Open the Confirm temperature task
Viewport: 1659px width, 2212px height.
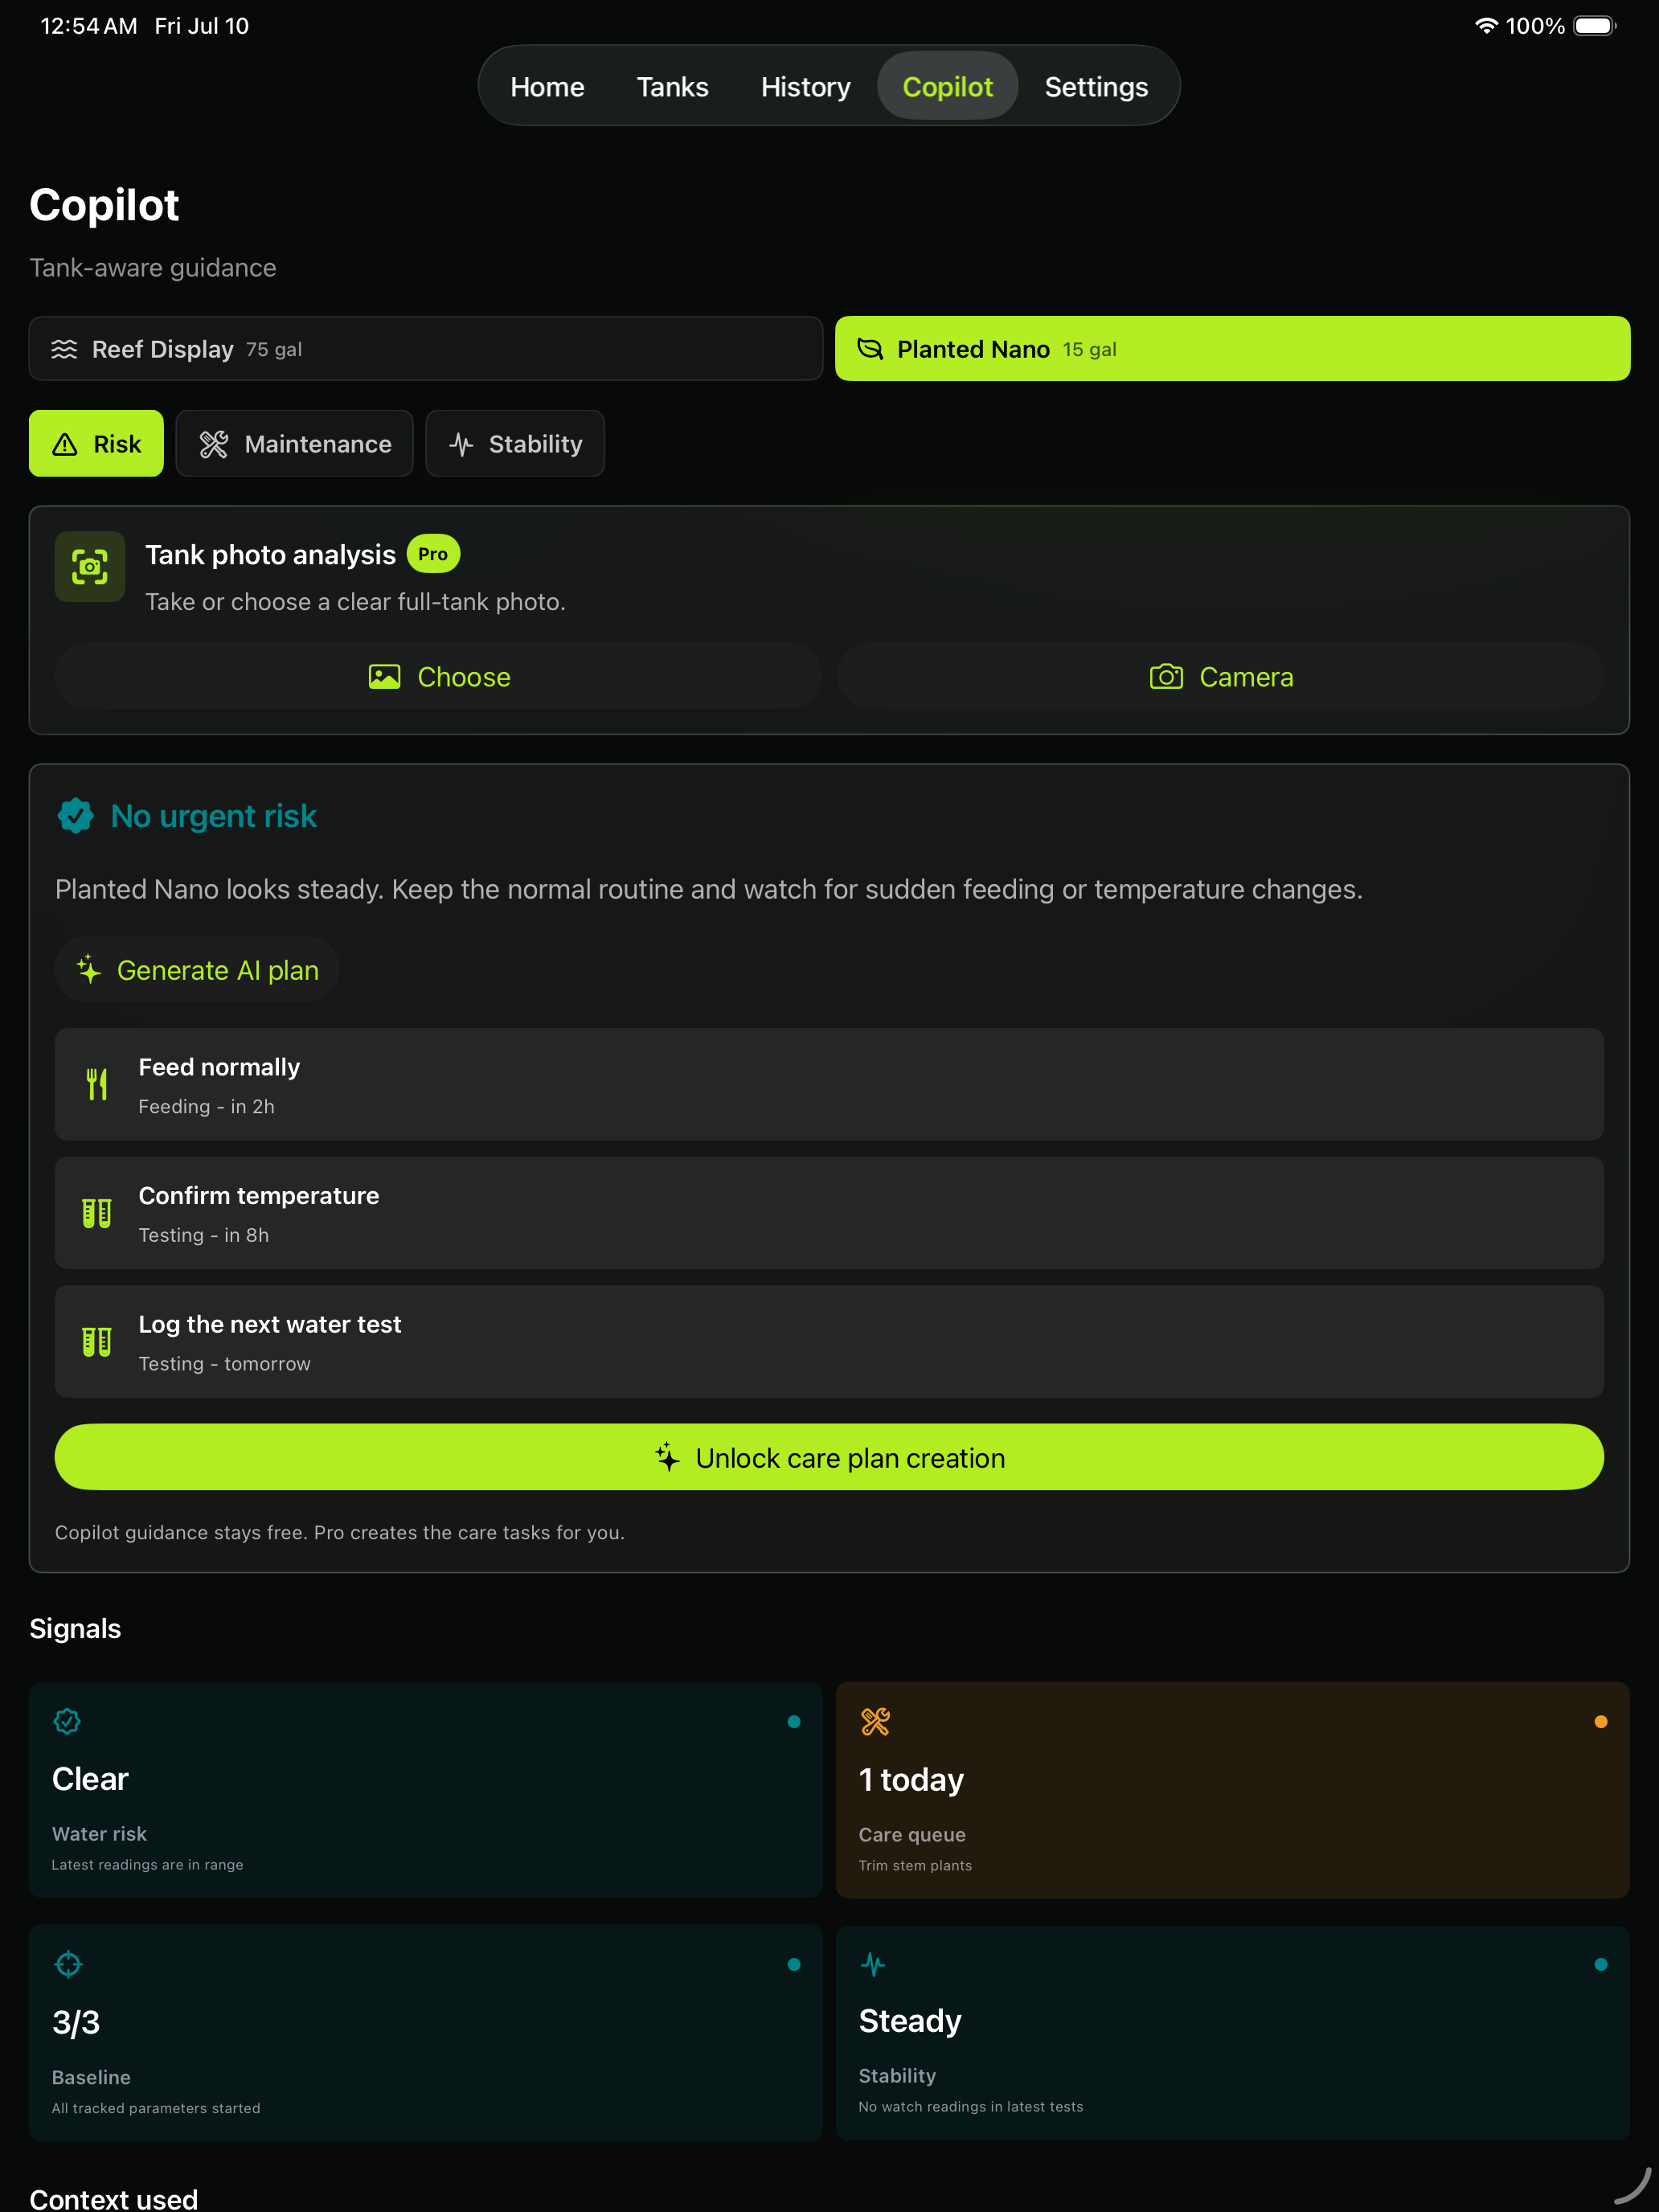coord(829,1214)
